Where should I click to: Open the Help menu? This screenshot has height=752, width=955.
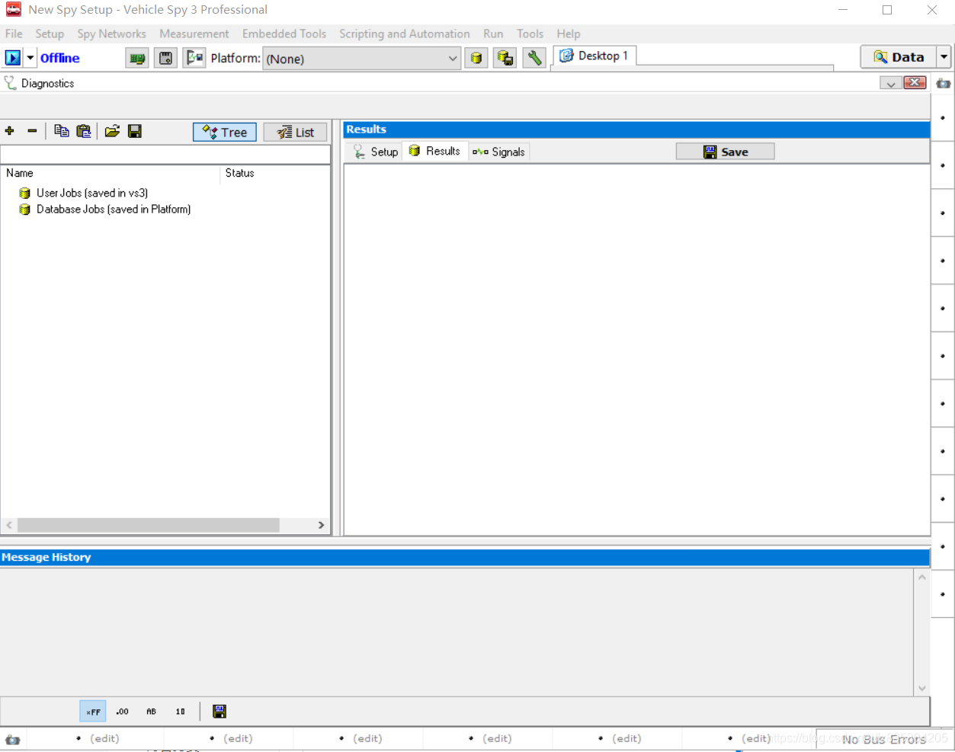point(569,34)
